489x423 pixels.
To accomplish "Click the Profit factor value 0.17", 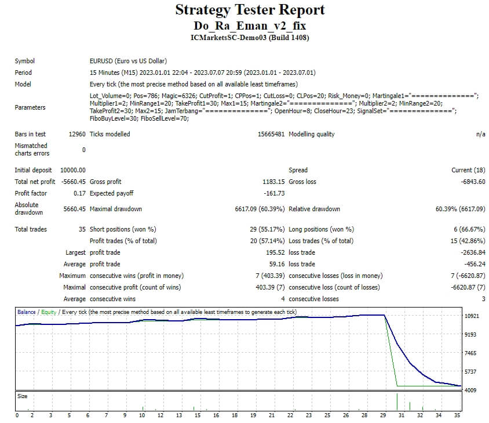I will click(x=79, y=193).
